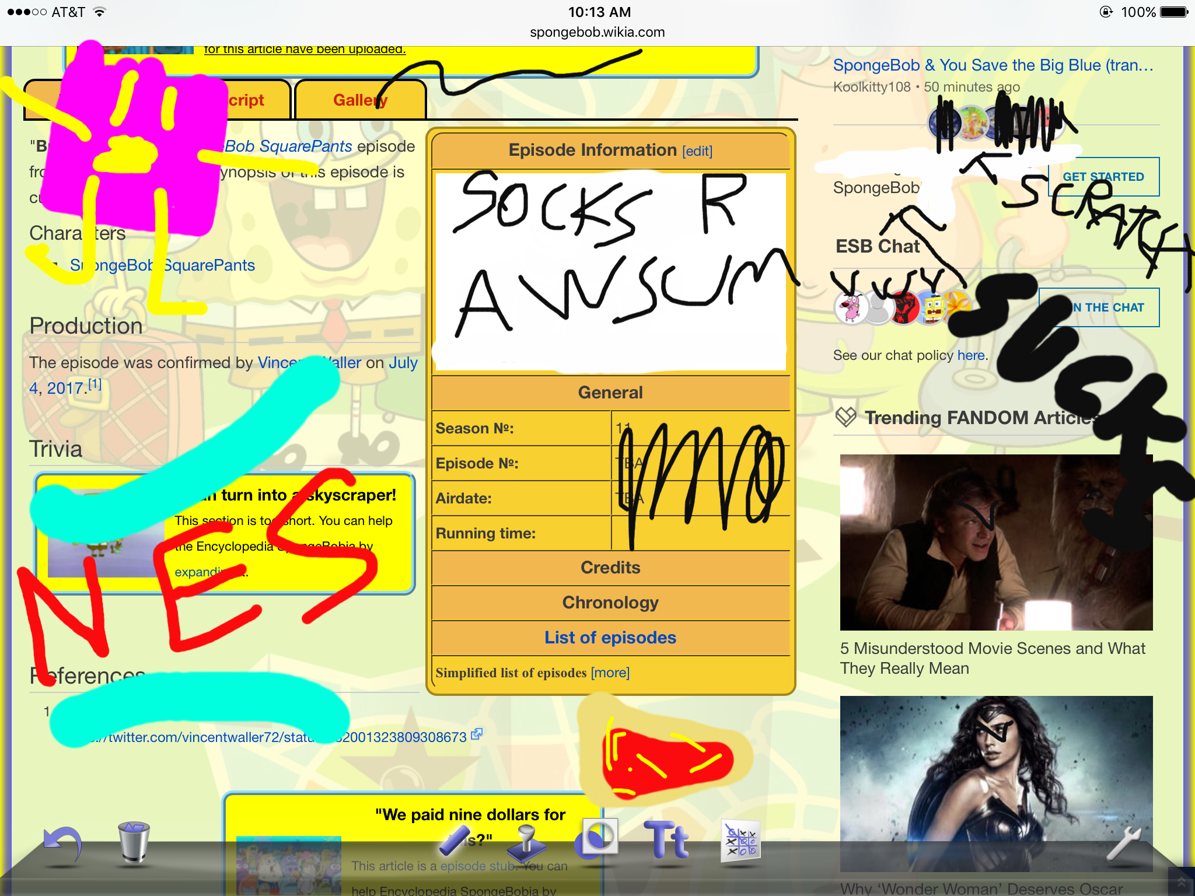Open '5 Misunderstood Movie Scenes' article title

click(x=993, y=658)
